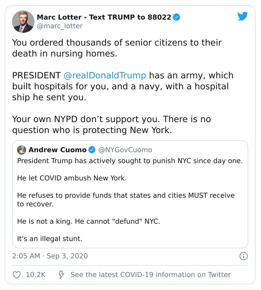The height and width of the screenshot is (290, 261).
Task: Open the quoted Andrew Cuomo tweet
Action: click(130, 196)
